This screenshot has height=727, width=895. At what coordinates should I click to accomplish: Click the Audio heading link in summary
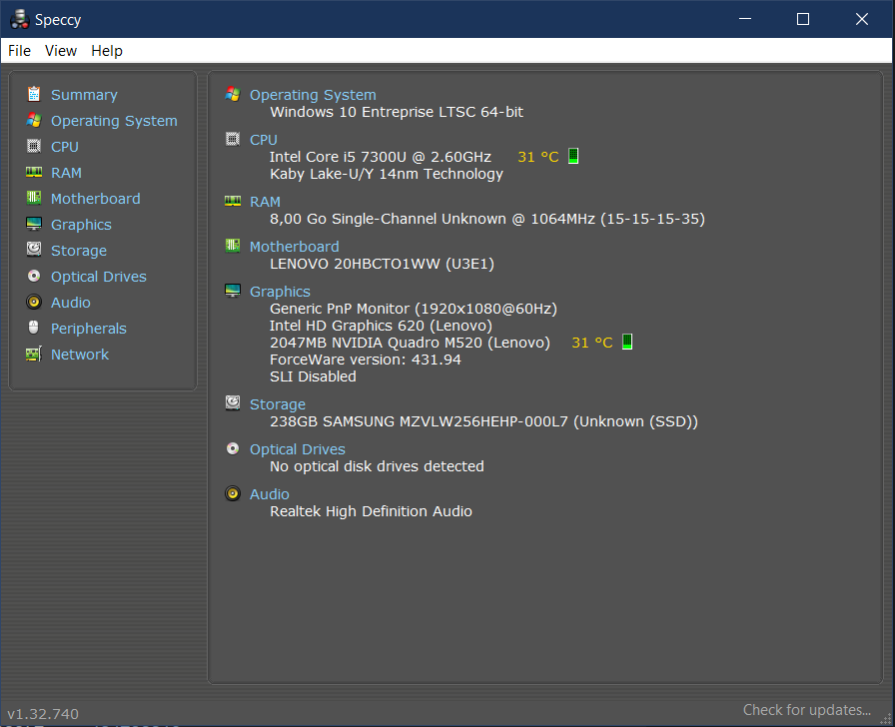(x=270, y=494)
